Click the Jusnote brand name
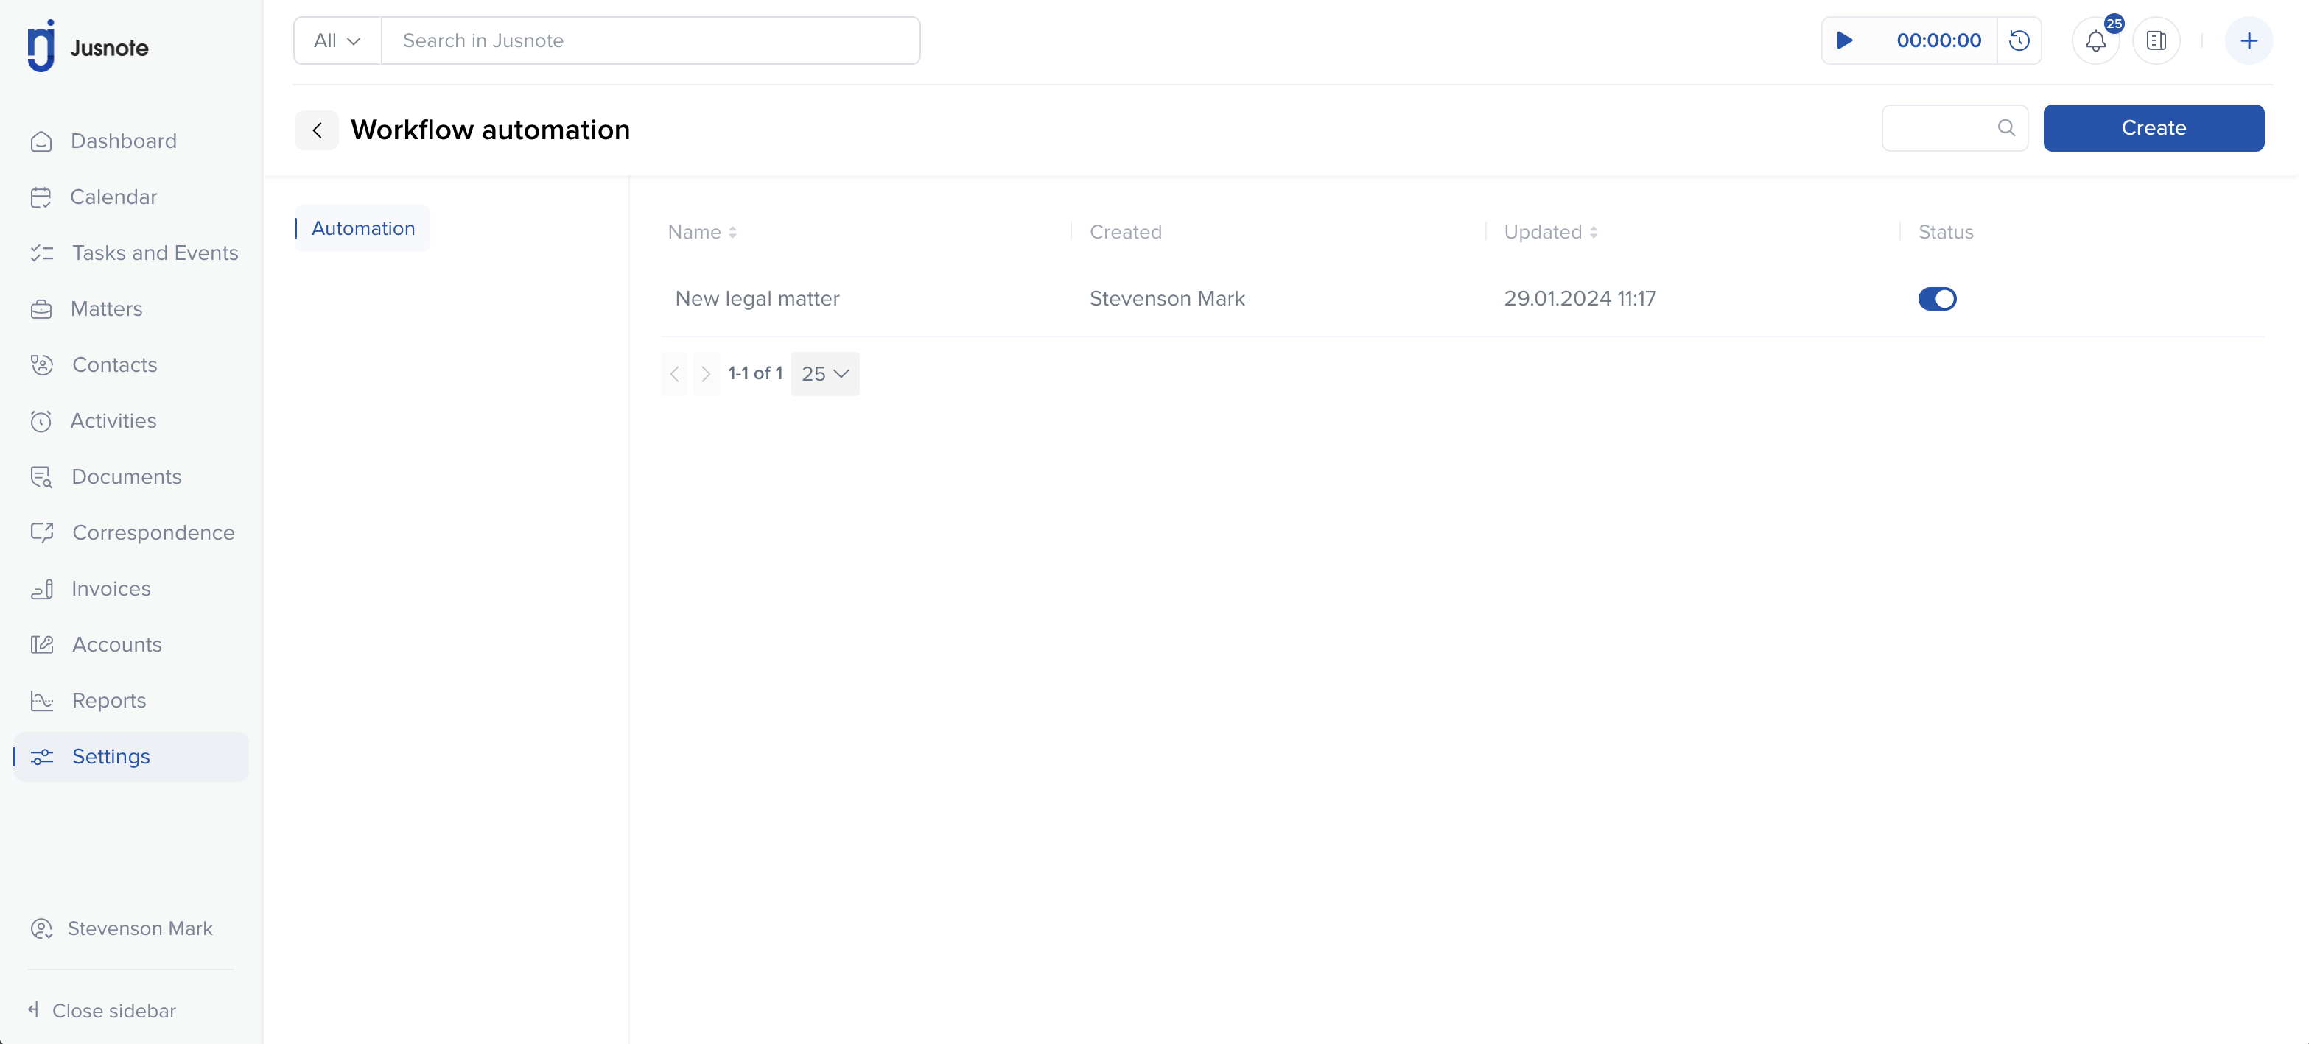This screenshot has width=2309, height=1044. coord(109,49)
